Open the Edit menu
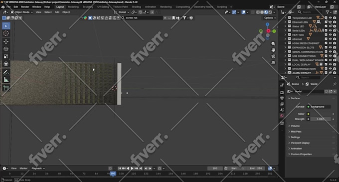 coord(16,7)
